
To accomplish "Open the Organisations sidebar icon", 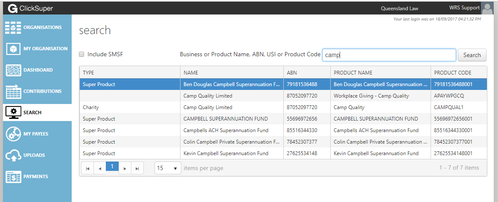I will [x=13, y=28].
